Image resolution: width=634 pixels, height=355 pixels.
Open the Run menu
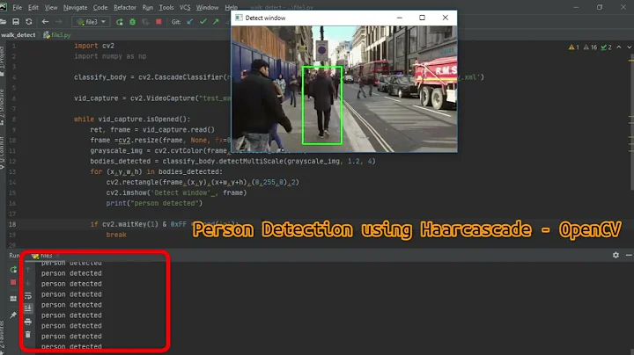tap(148, 8)
